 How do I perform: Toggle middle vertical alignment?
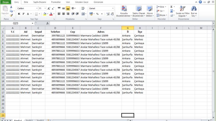[x=64, y=8]
